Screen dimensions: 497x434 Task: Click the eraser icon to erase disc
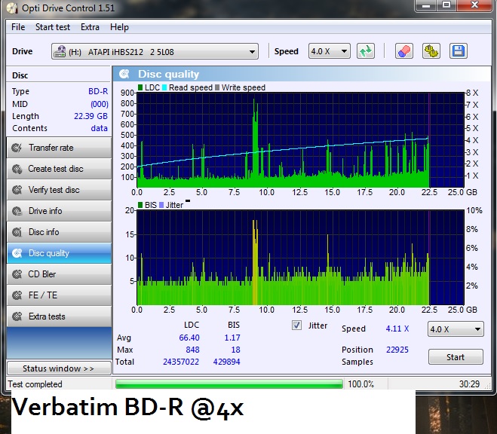[403, 51]
